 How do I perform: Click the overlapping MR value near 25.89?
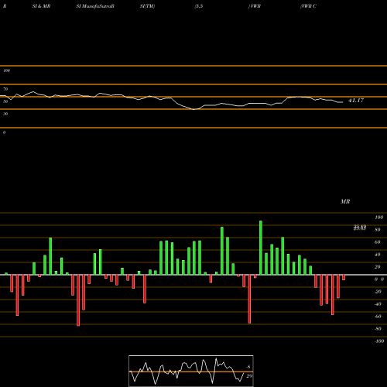[360, 228]
